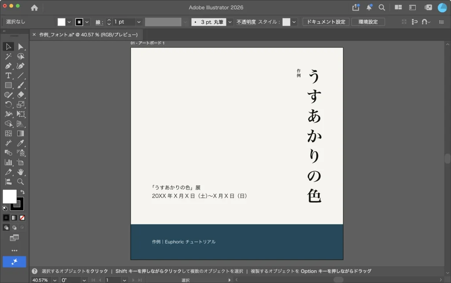
Task: Select the Artboard tool
Action: (x=21, y=162)
